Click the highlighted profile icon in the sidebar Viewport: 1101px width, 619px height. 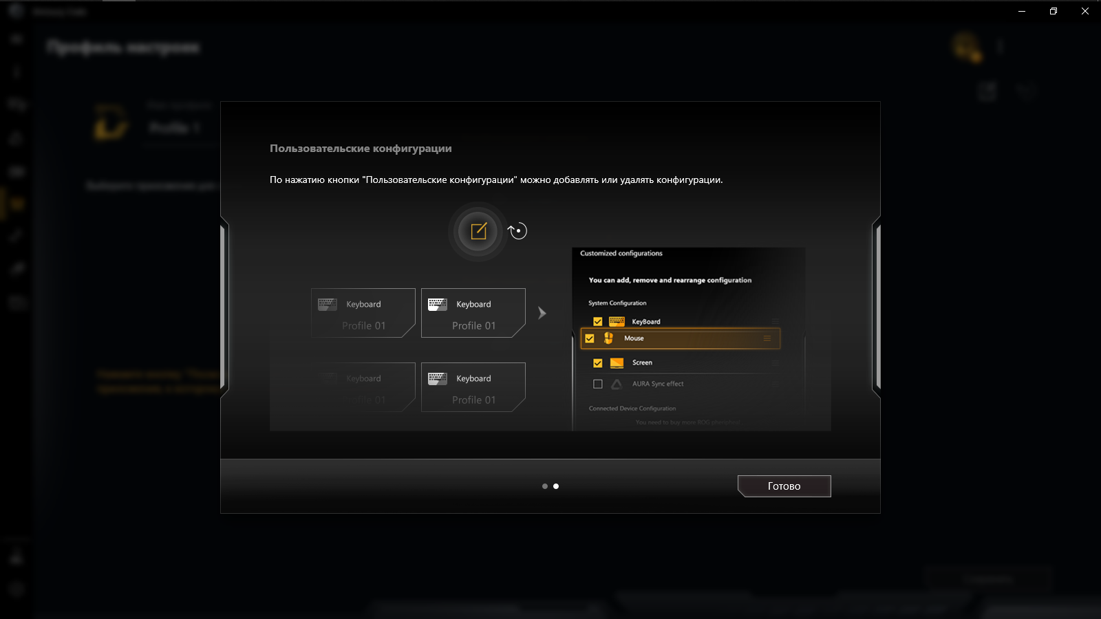click(16, 203)
